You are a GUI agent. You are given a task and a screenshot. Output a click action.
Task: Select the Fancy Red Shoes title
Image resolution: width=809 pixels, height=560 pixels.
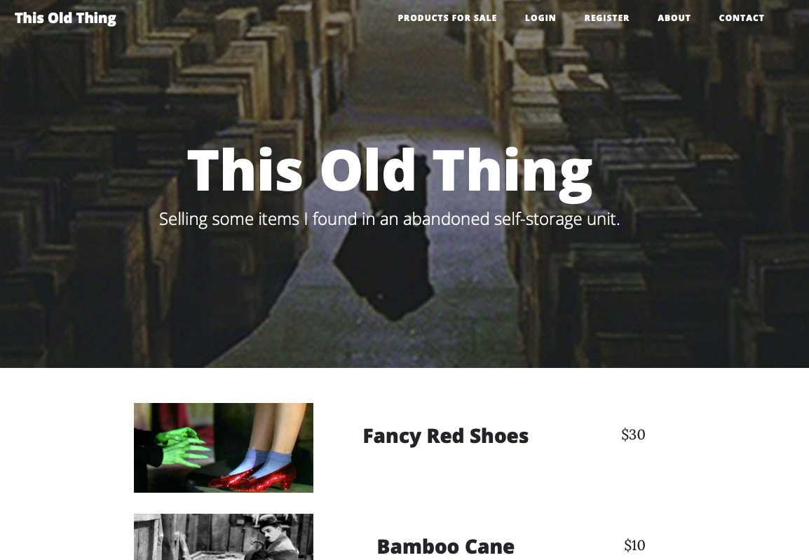(446, 436)
